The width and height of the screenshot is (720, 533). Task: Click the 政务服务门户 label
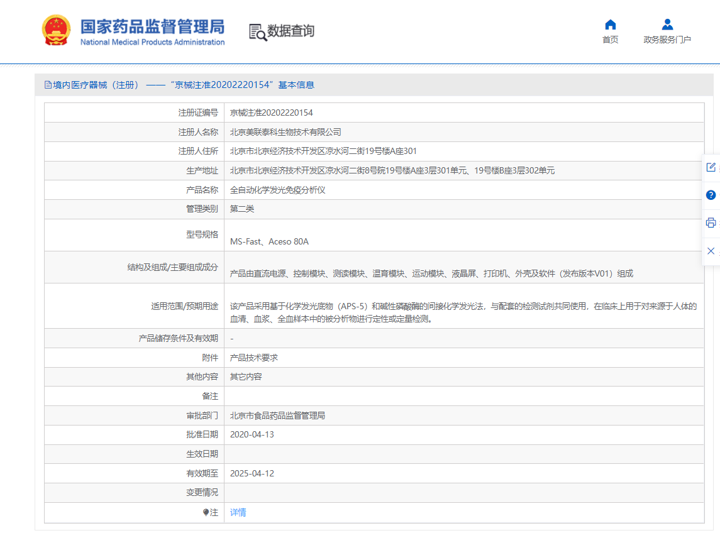[667, 40]
